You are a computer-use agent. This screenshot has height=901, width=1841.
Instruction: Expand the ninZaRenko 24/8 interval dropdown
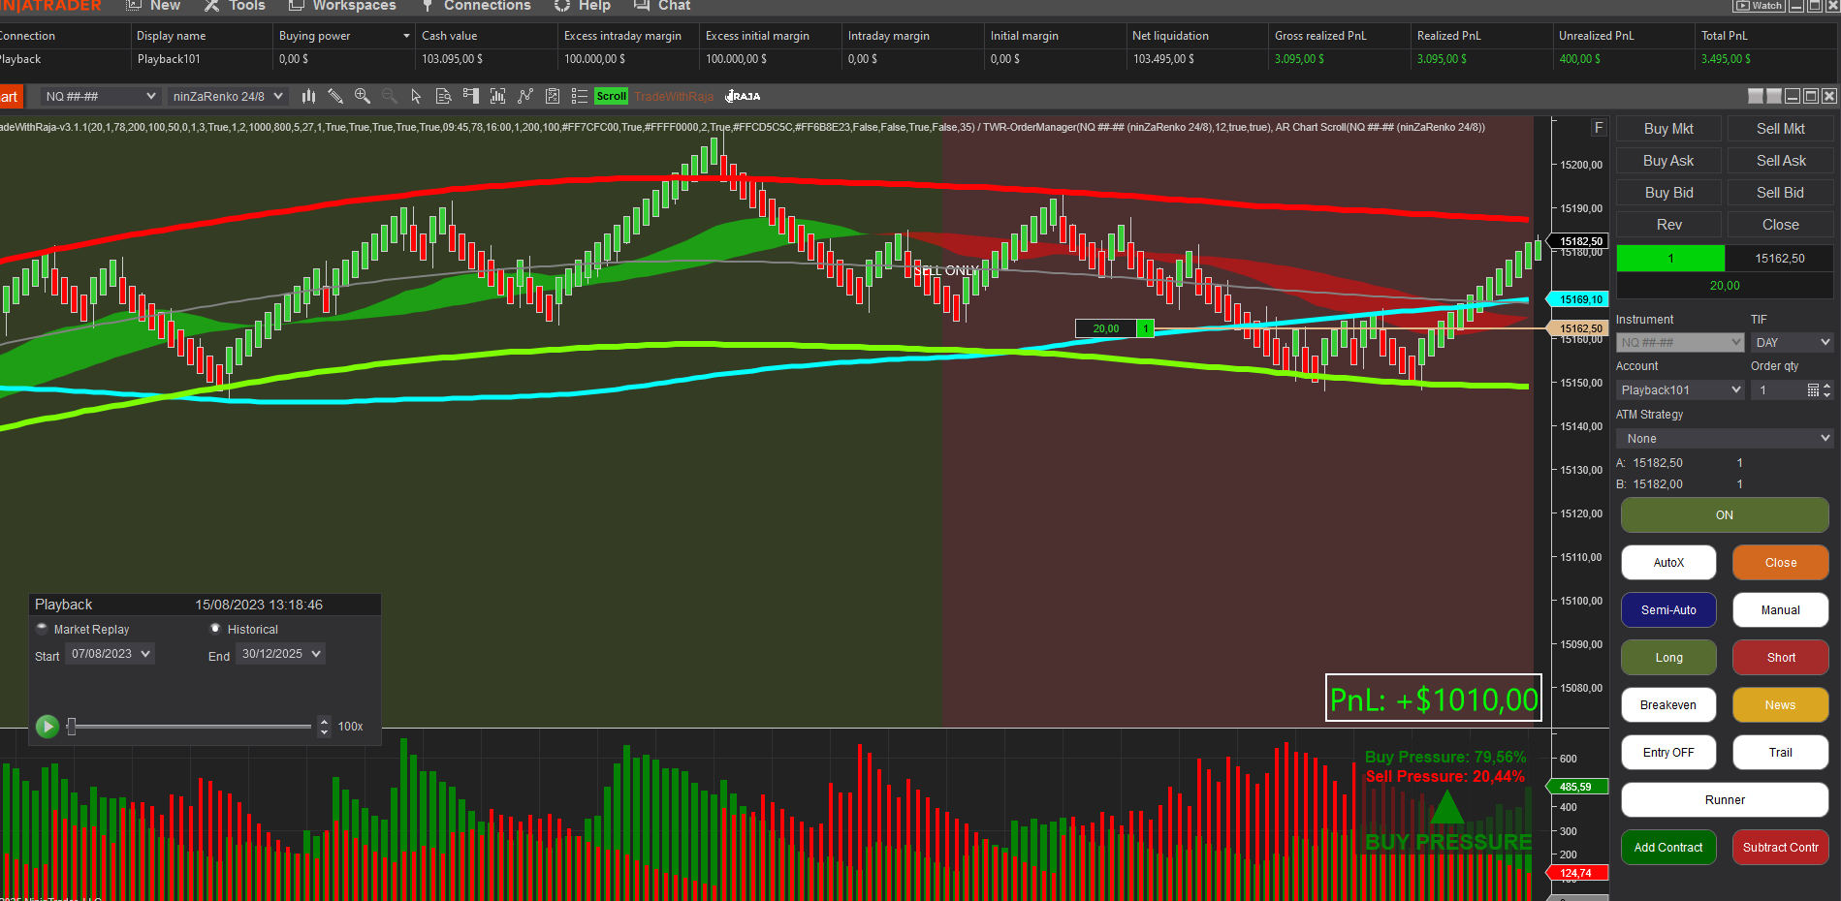coord(228,96)
